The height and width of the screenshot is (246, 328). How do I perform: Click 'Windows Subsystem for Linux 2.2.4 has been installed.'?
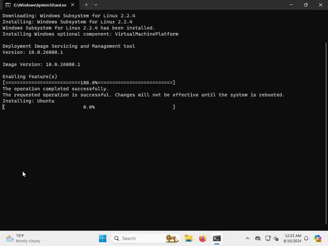coord(79,28)
